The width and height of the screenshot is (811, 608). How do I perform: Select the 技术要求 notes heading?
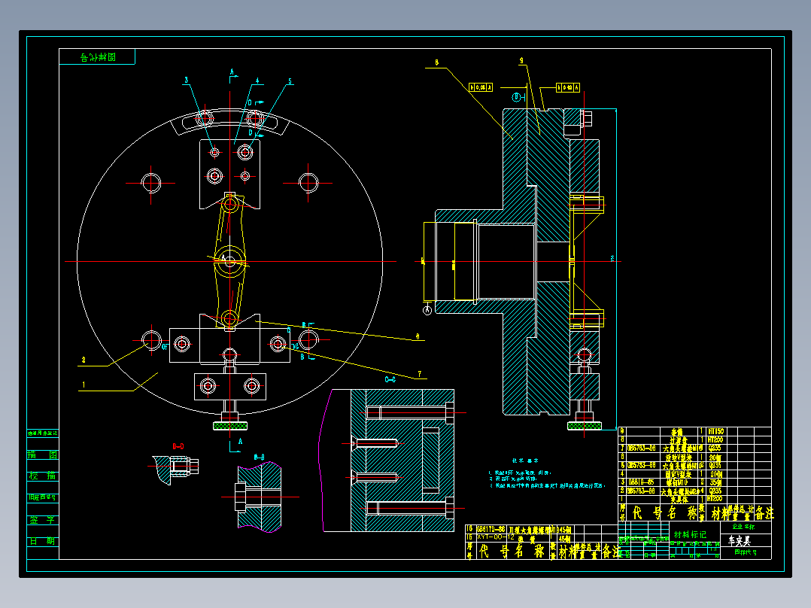(524, 461)
